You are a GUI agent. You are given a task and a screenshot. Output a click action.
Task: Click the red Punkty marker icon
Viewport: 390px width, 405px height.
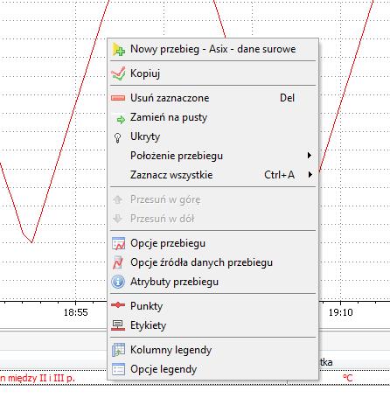(x=118, y=305)
